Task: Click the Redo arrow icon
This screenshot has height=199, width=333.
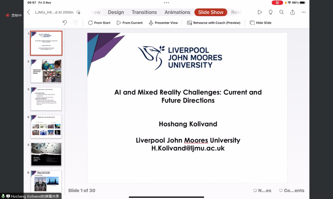Action: 75,22
